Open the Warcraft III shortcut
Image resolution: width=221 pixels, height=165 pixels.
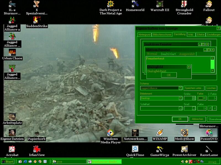click(160, 4)
